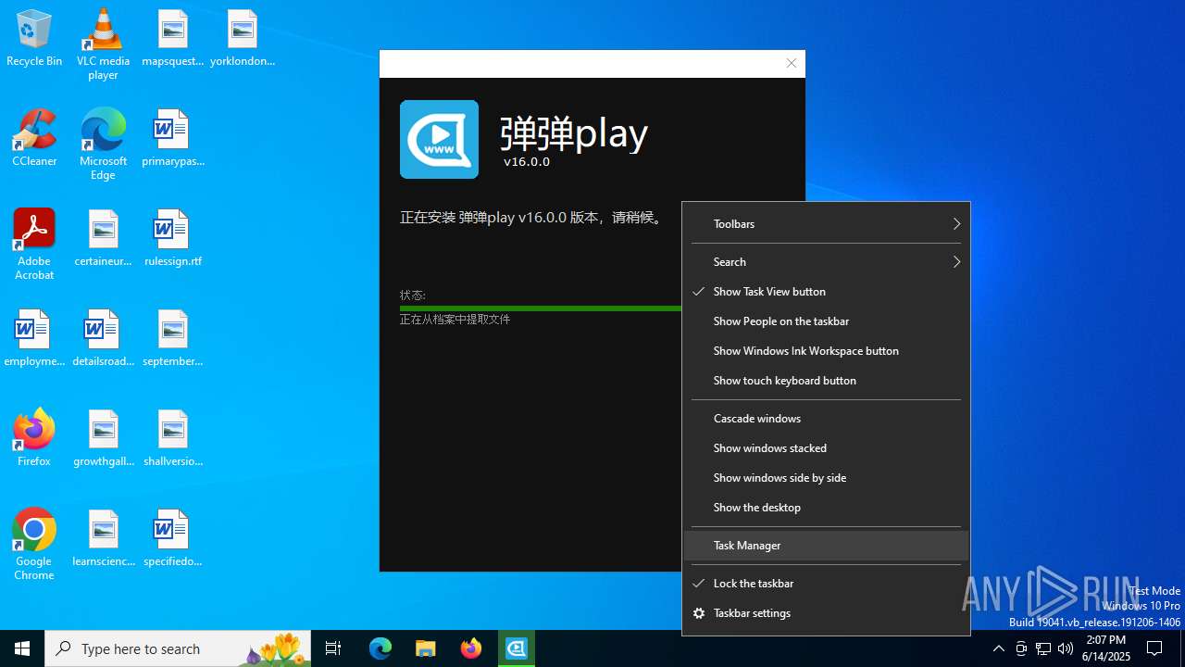This screenshot has width=1185, height=667.
Task: Open Task View from the taskbar
Action: pyautogui.click(x=333, y=648)
